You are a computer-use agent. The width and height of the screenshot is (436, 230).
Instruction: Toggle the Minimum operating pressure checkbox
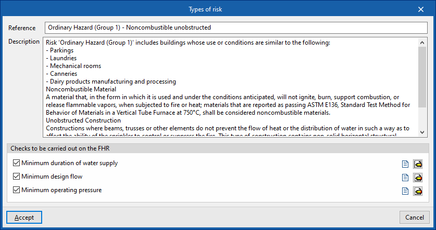[x=17, y=191]
